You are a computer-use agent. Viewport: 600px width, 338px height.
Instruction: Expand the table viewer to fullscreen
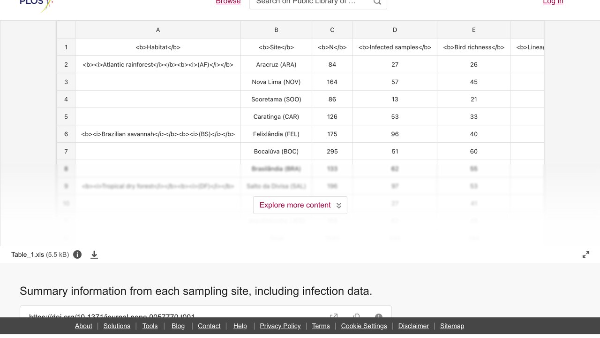tap(586, 254)
